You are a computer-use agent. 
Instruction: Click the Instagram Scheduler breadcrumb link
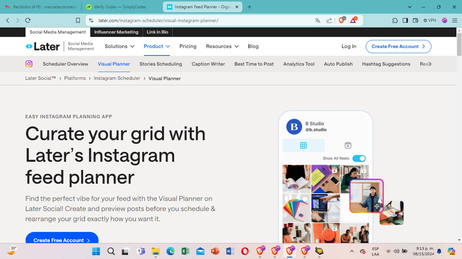[x=117, y=78]
